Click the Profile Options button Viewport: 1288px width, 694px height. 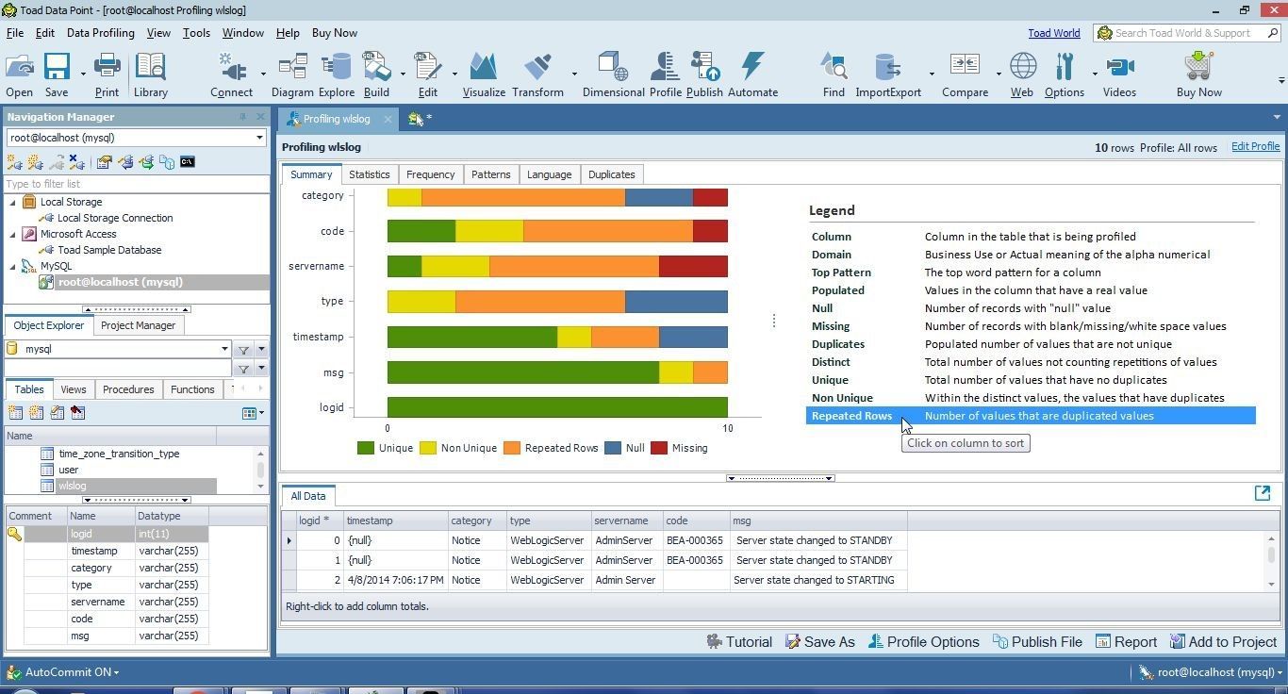click(x=923, y=642)
